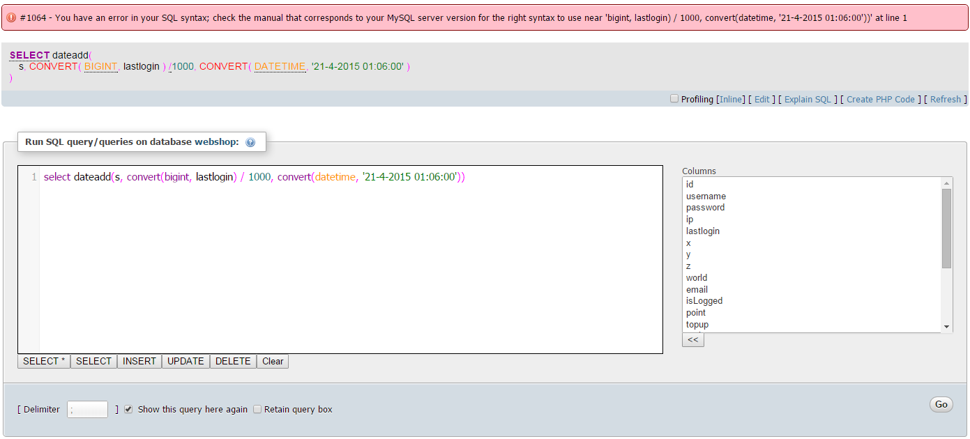Click the Edit link
This screenshot has width=970, height=439.
(762, 100)
